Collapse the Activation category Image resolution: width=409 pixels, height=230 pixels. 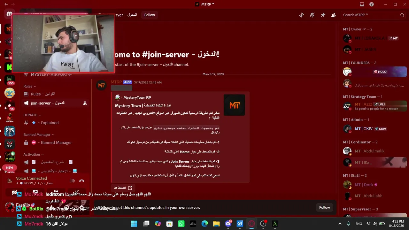point(34,155)
